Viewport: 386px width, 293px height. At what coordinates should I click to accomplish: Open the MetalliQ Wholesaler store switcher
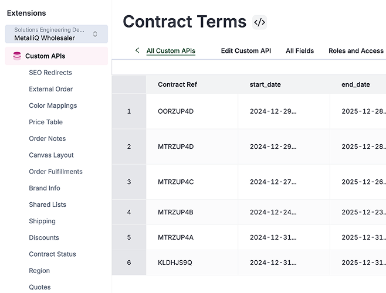pos(56,34)
